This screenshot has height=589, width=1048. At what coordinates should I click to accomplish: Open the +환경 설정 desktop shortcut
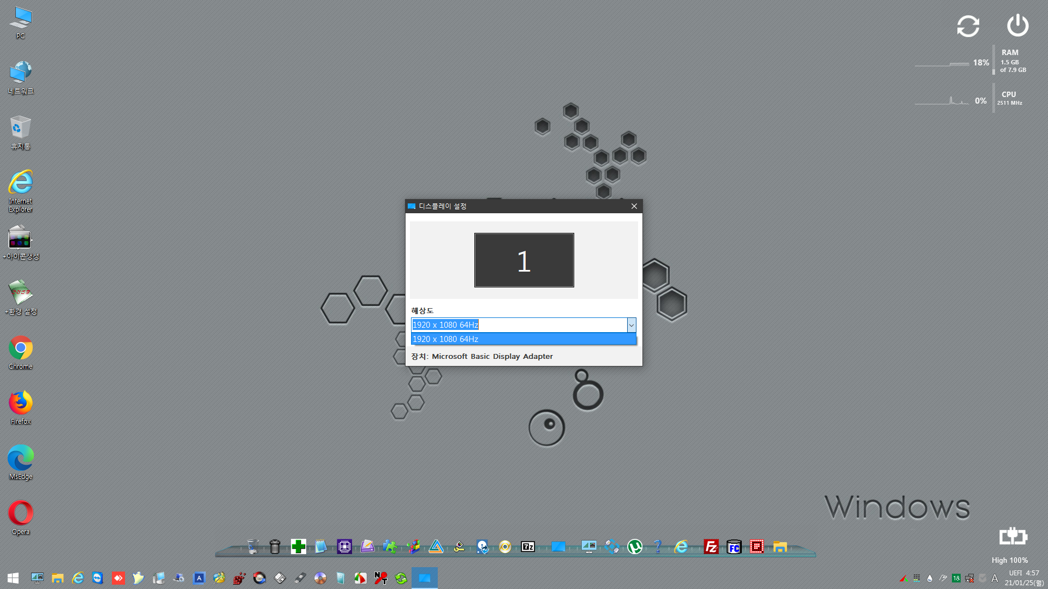point(21,298)
